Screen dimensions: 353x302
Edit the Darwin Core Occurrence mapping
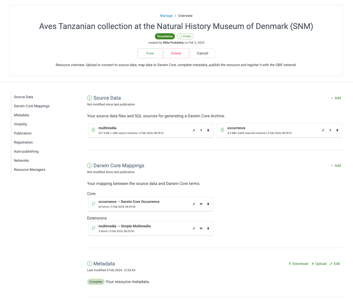(194, 204)
